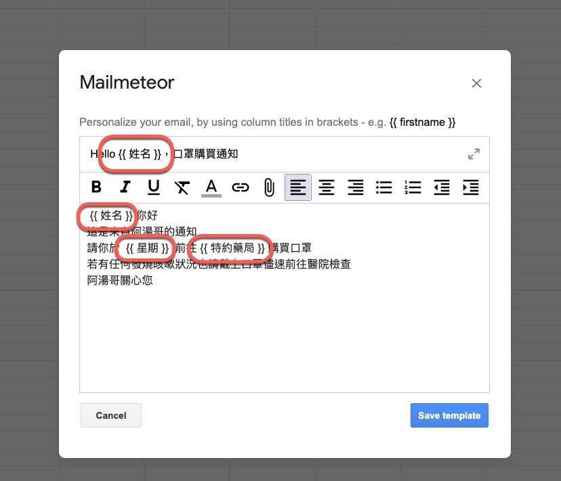The width and height of the screenshot is (561, 481).
Task: Insert a hyperlink with the link icon
Action: pyautogui.click(x=240, y=187)
